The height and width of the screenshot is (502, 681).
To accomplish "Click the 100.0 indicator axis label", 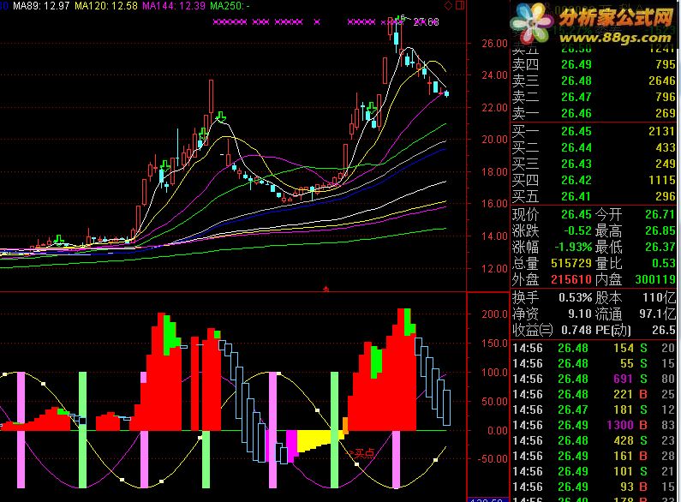I will point(494,373).
